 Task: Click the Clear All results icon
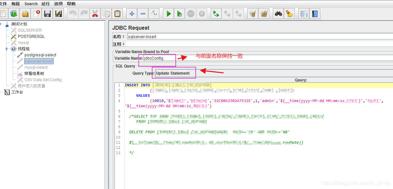264,14
